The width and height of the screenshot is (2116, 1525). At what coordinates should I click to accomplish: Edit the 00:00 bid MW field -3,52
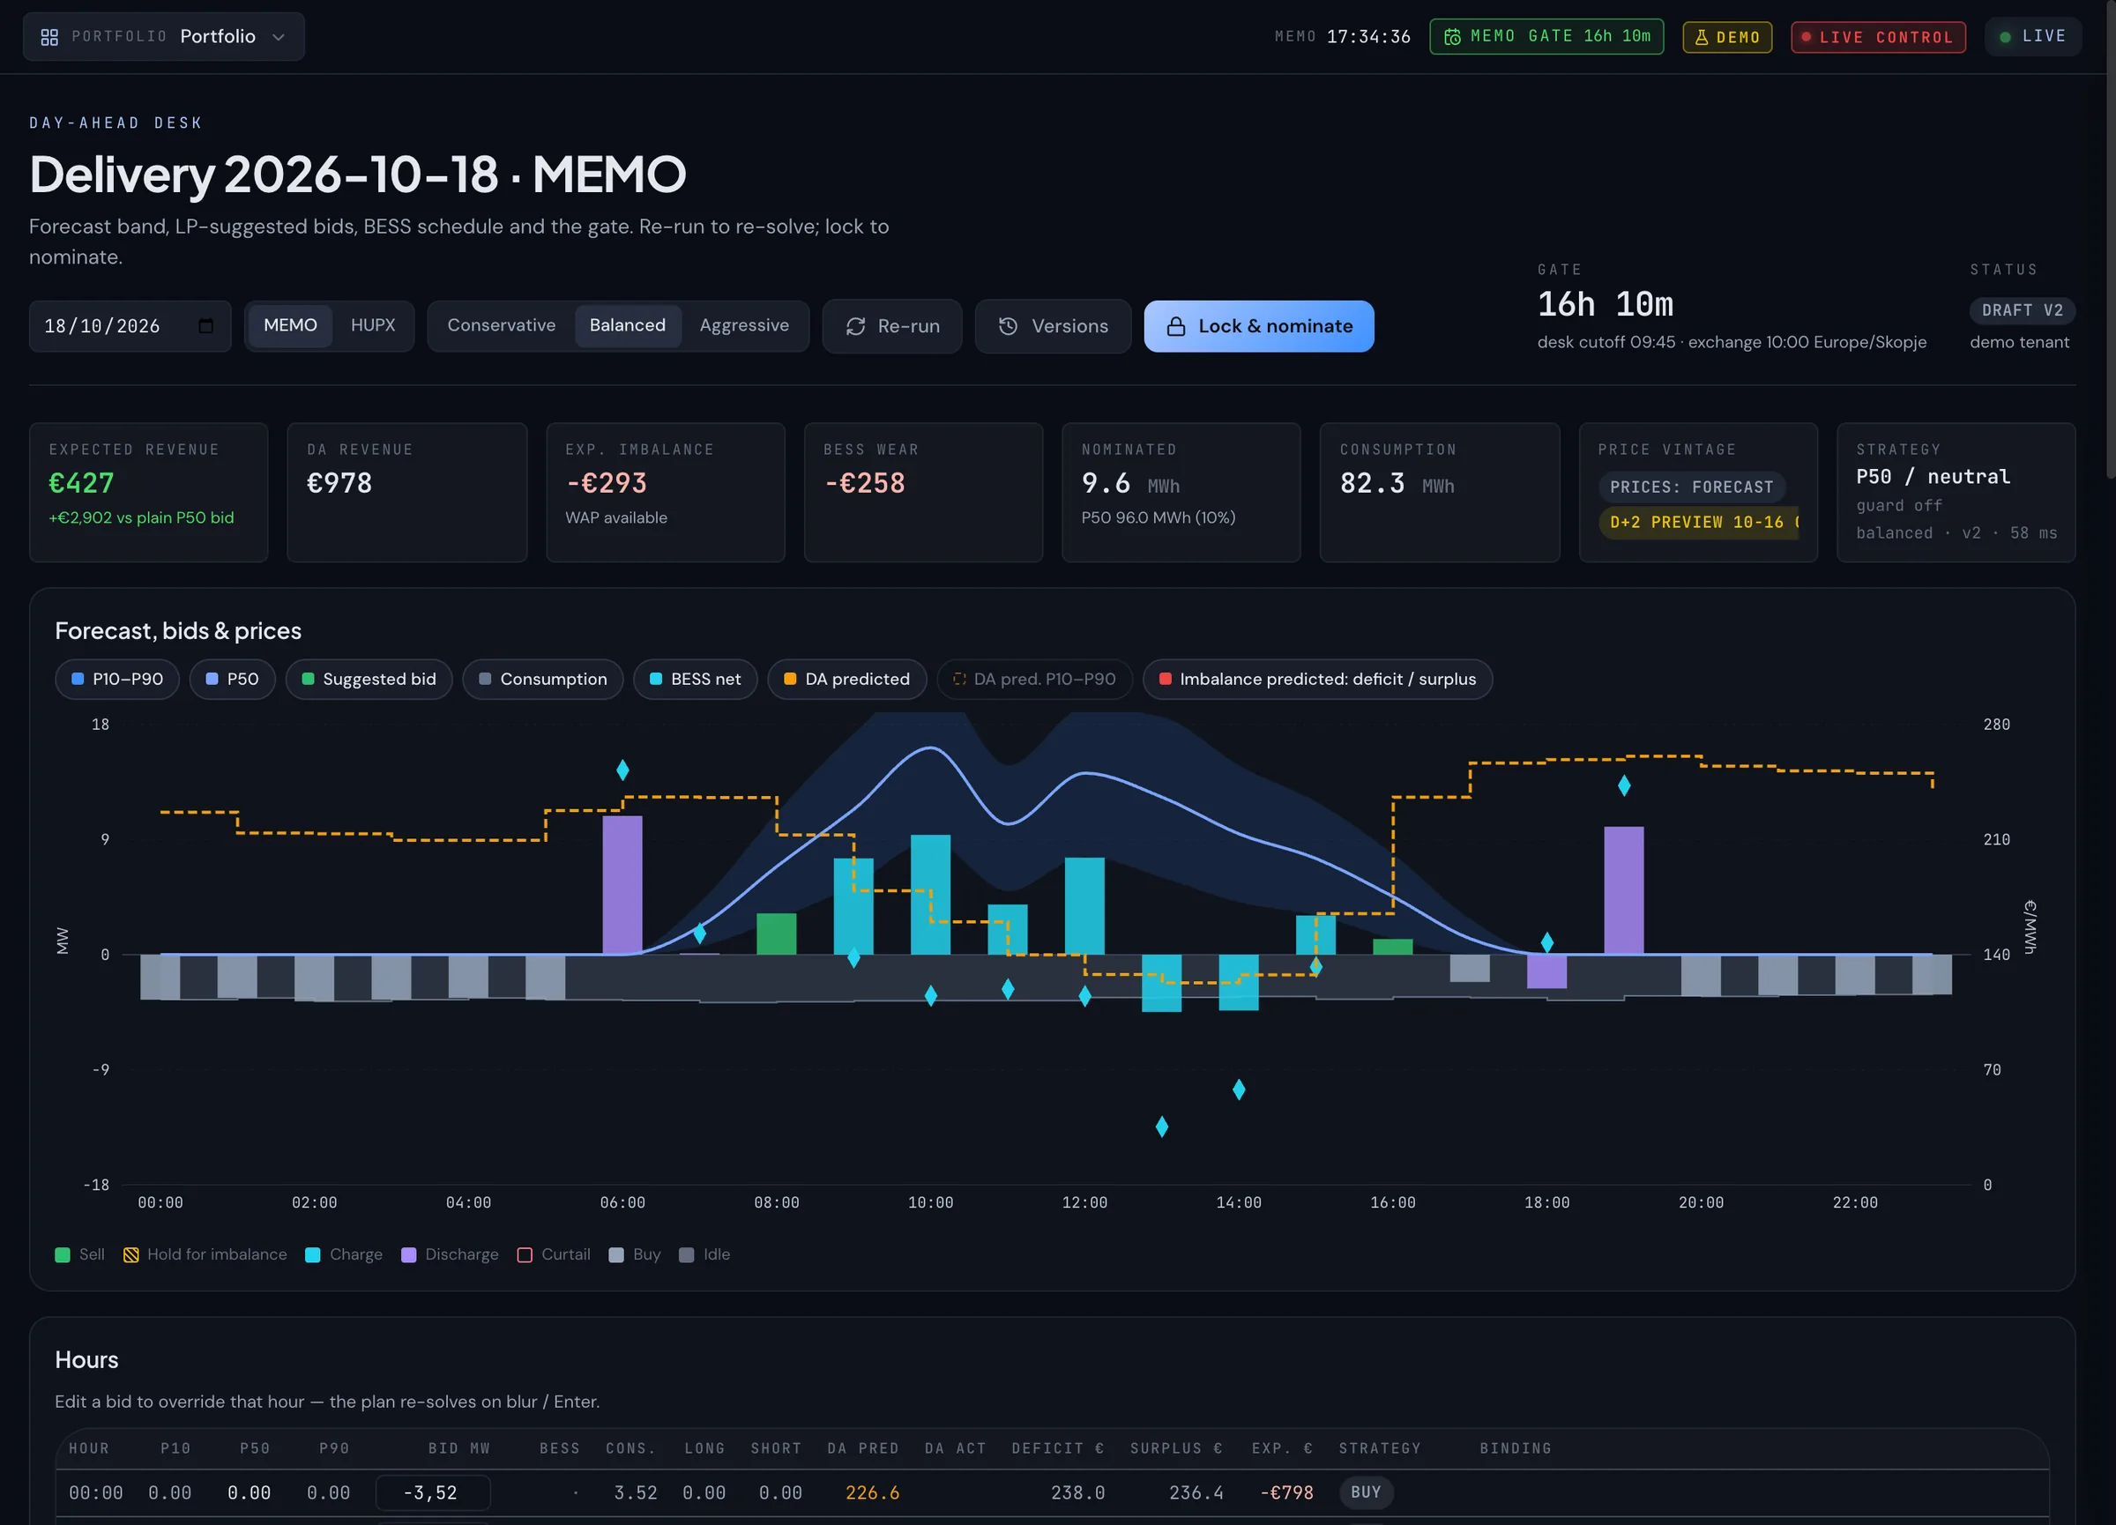433,1492
